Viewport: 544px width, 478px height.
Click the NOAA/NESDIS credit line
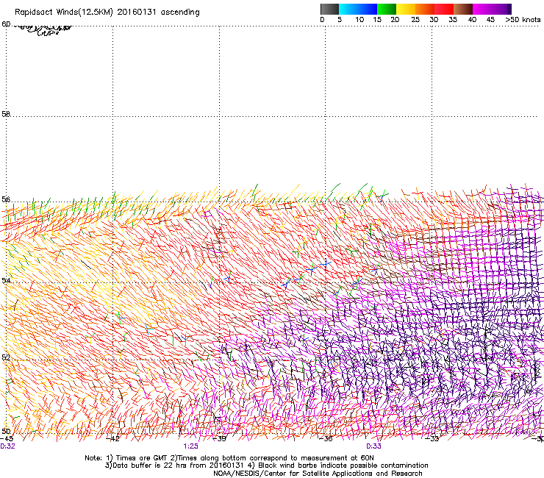pyautogui.click(x=318, y=474)
